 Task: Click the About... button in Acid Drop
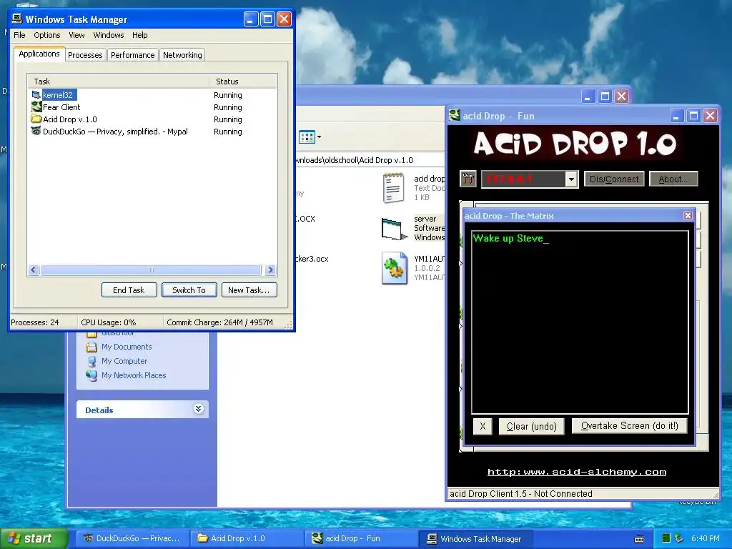(673, 179)
